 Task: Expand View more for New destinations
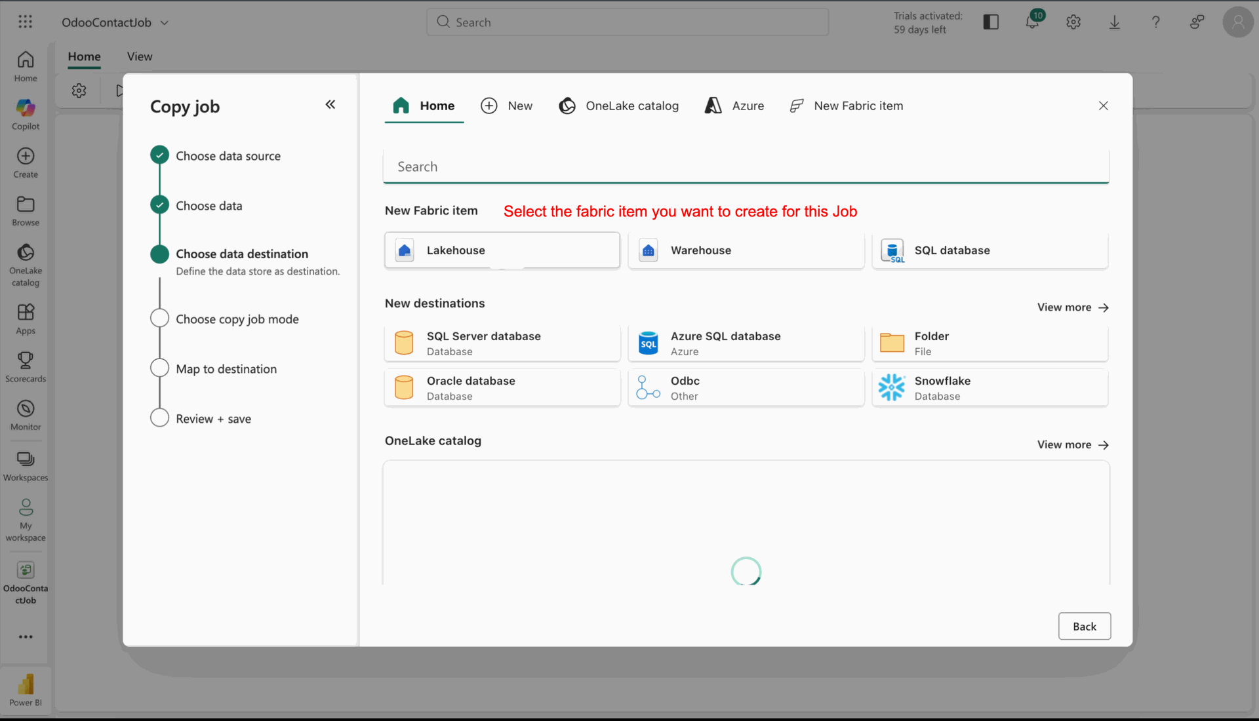tap(1073, 307)
